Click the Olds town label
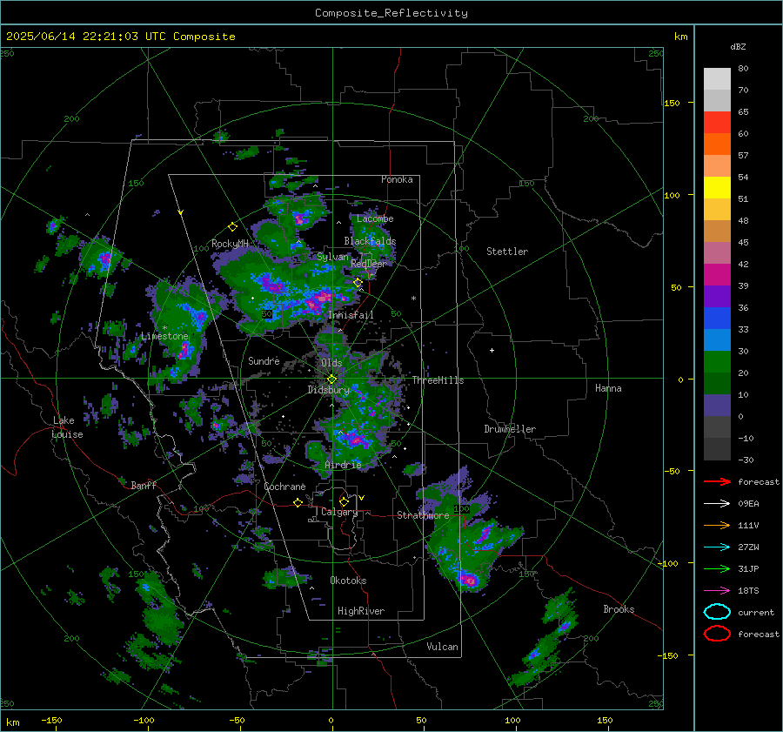 click(331, 363)
